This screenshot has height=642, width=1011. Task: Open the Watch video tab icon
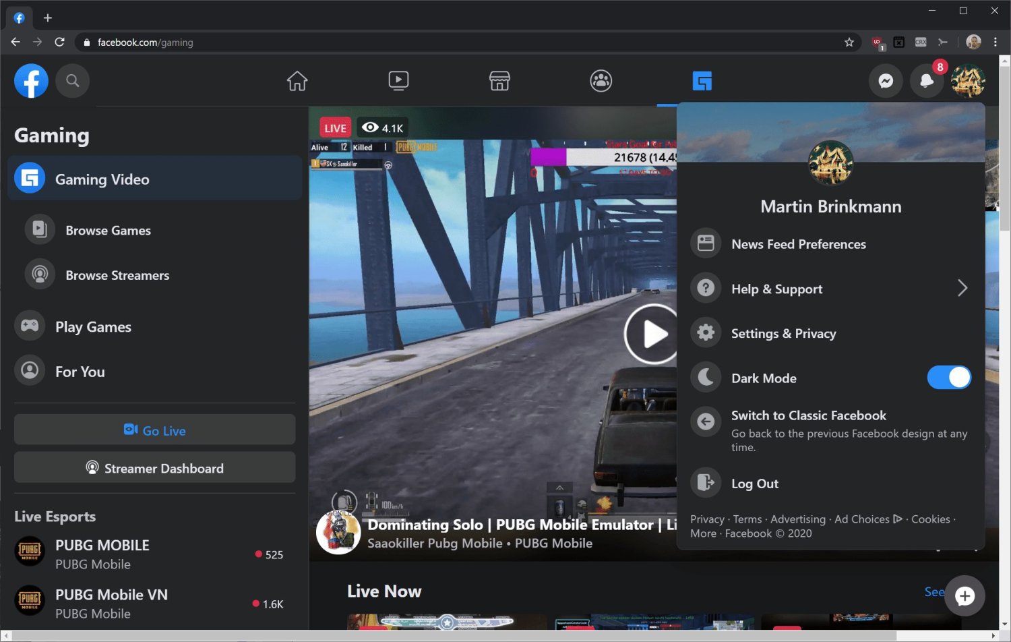tap(398, 81)
